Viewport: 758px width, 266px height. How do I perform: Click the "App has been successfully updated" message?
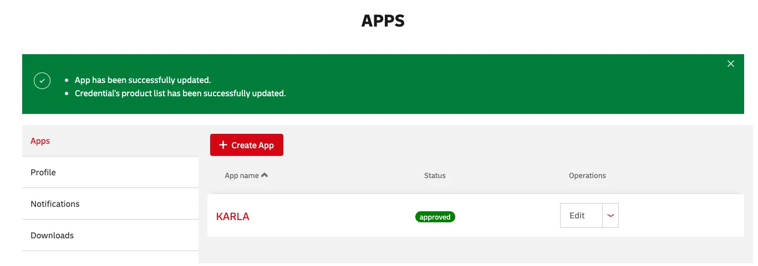[x=143, y=80]
